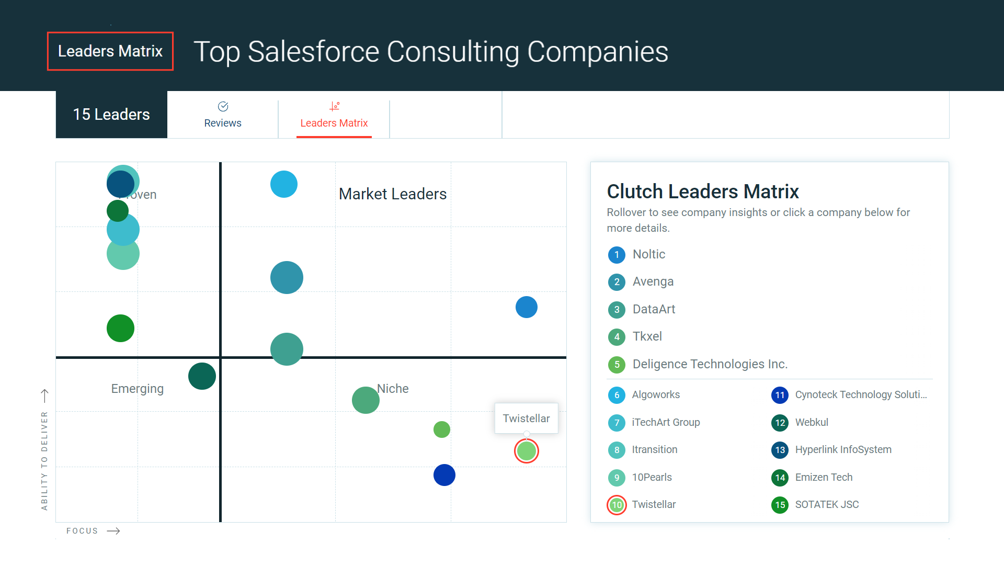This screenshot has width=1004, height=565.
Task: Click the checkmark icon above Reviews
Action: pos(223,106)
